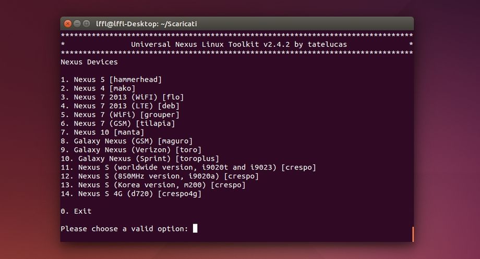Click line '1. Nexus 5 [hammerhead]'
This screenshot has width=480, height=259.
coord(111,80)
